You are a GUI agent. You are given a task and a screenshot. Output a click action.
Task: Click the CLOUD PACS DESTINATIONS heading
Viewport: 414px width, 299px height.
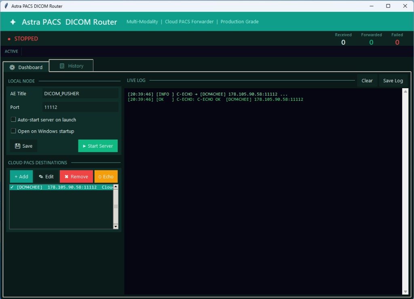38,163
